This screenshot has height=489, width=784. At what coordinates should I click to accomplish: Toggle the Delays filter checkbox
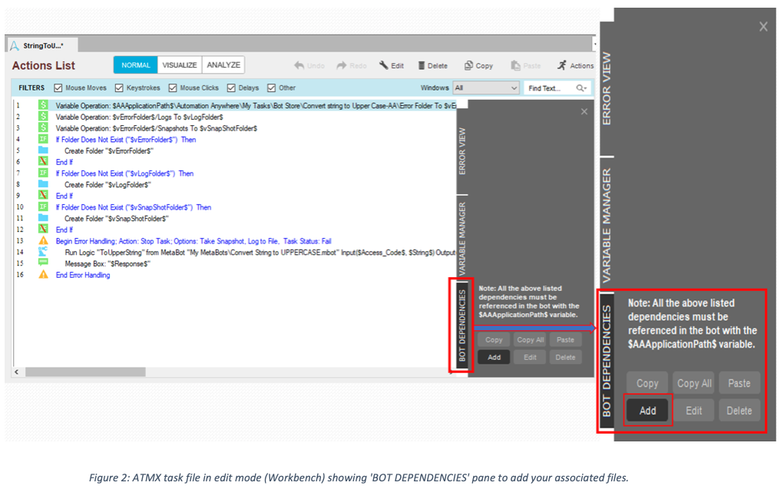(x=231, y=88)
